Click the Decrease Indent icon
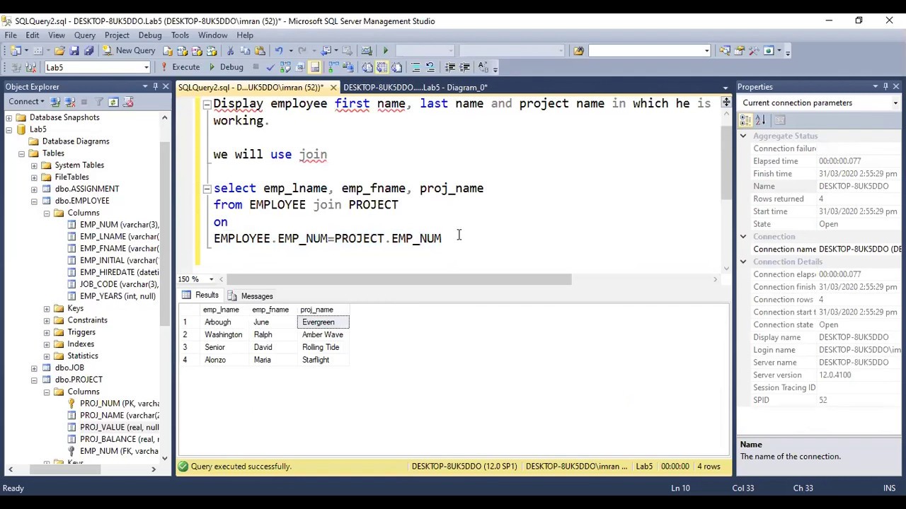This screenshot has width=906, height=509. pos(450,67)
